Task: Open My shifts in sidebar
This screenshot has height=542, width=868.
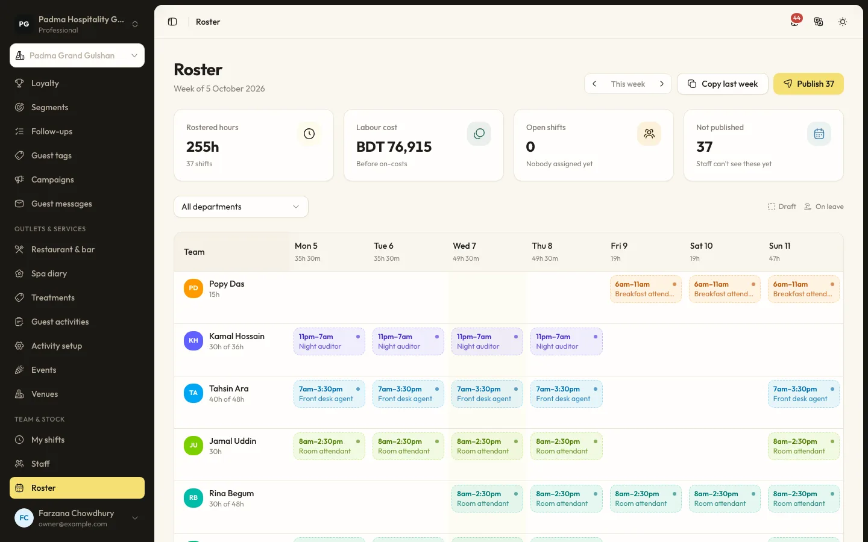Action: click(x=77, y=440)
